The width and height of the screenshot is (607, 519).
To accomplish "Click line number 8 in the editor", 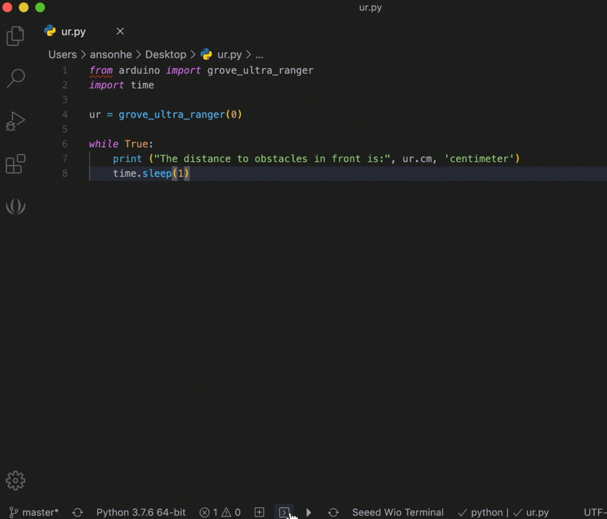I will point(65,173).
